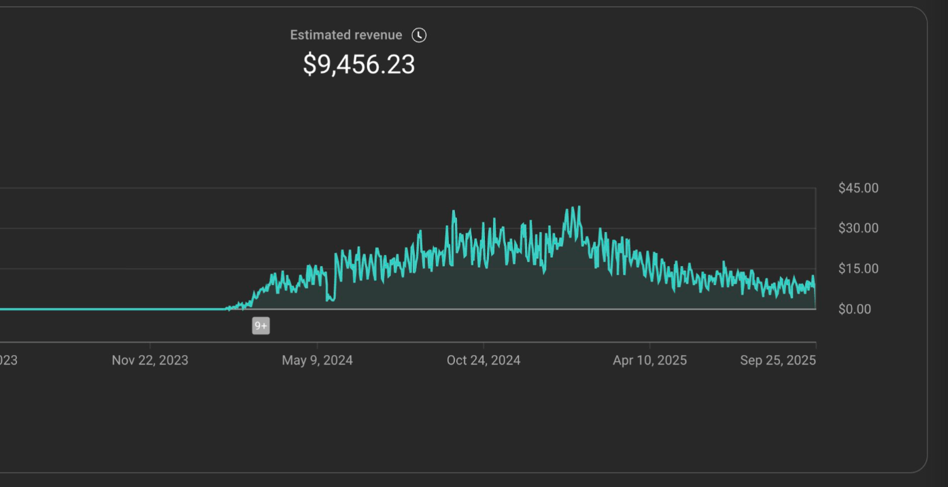Click the $15.00 y-axis value

[858, 268]
